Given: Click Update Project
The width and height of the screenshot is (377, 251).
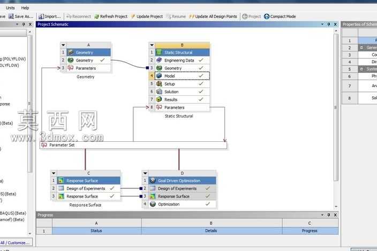Looking at the screenshot, I should tap(147, 17).
